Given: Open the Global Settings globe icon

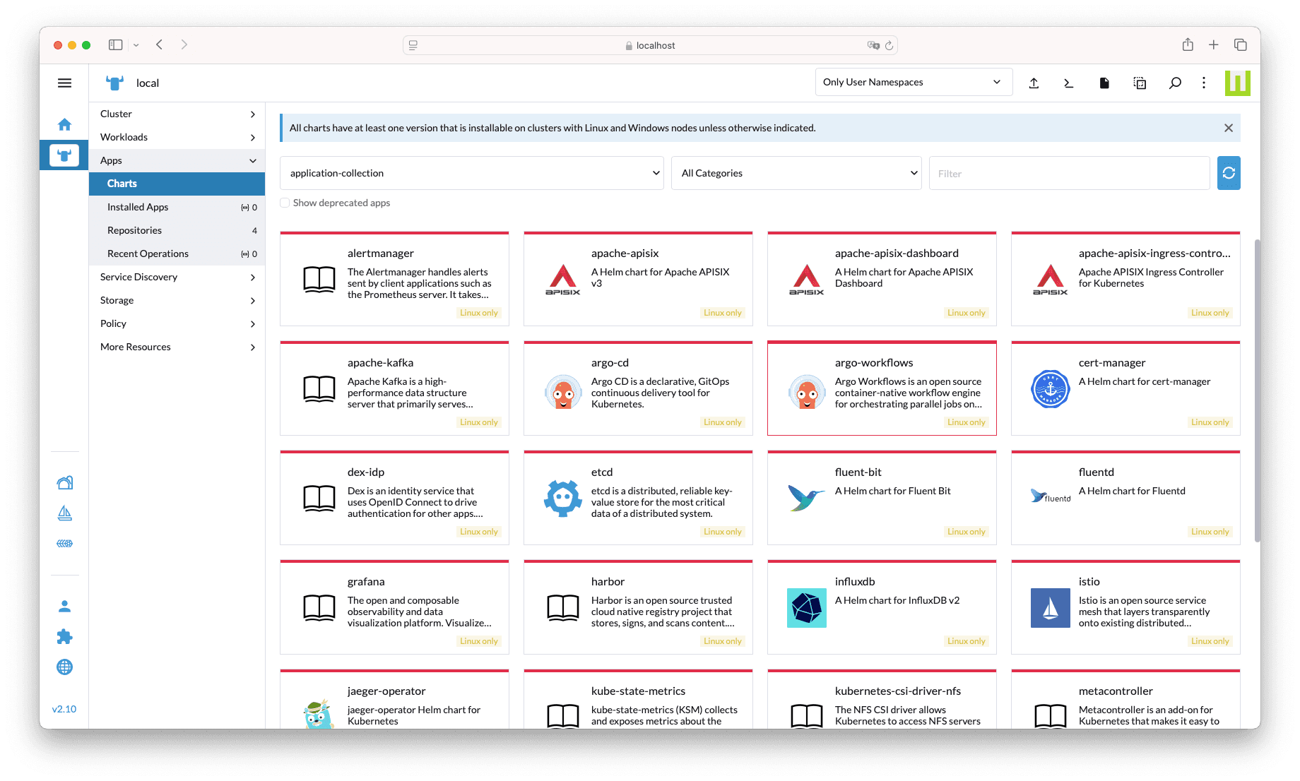Looking at the screenshot, I should click(x=64, y=667).
